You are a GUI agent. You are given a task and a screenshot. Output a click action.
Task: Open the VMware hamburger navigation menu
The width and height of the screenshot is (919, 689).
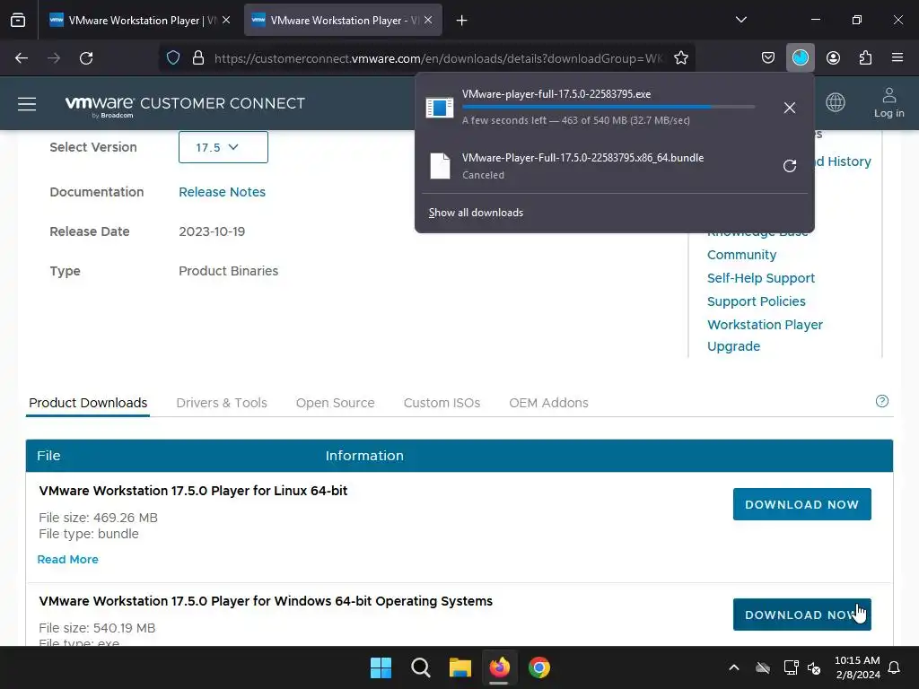27,104
